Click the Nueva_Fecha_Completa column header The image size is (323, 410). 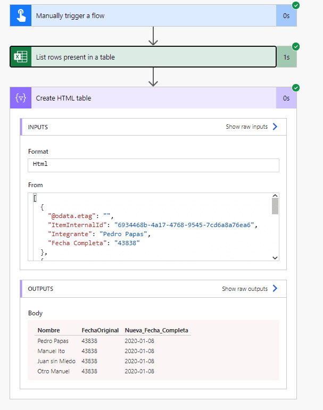pos(156,330)
